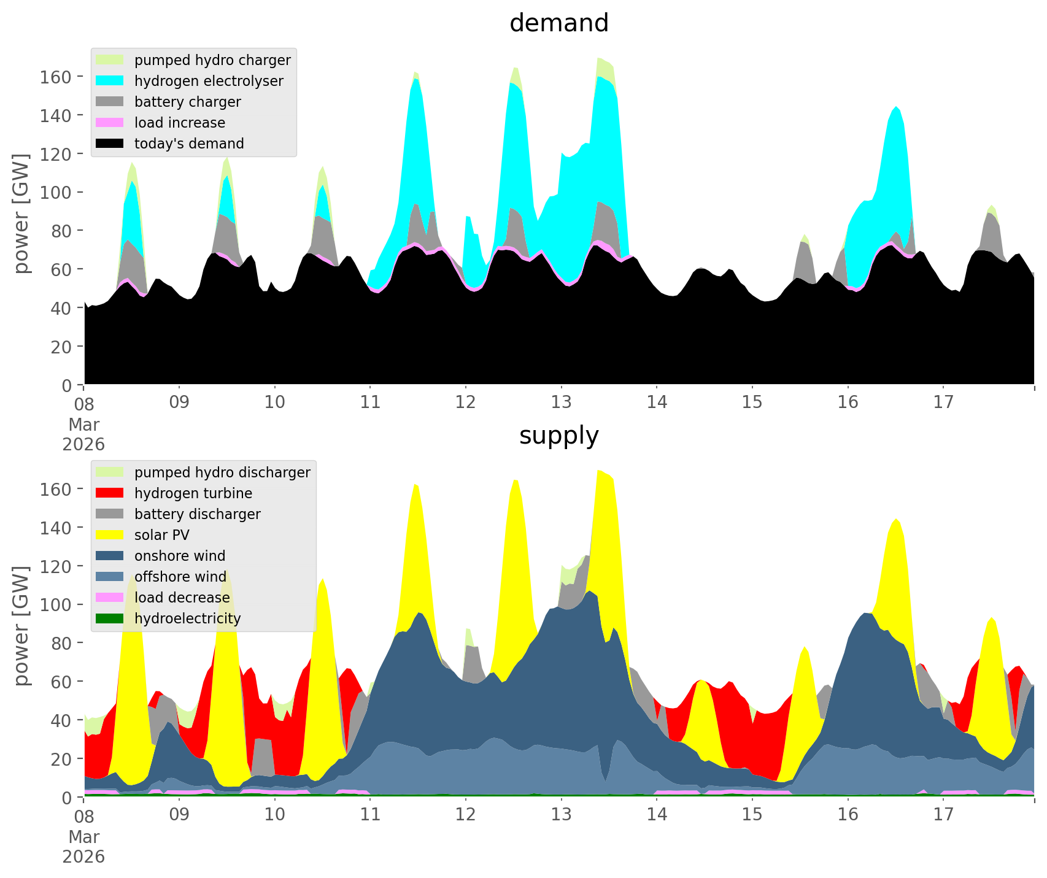Click the pumped hydro charger legend swatch

pyautogui.click(x=110, y=60)
